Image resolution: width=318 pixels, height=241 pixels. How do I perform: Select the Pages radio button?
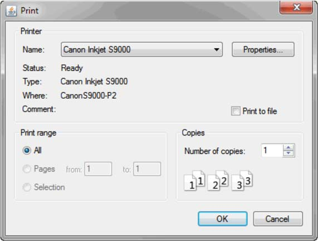[x=27, y=169]
